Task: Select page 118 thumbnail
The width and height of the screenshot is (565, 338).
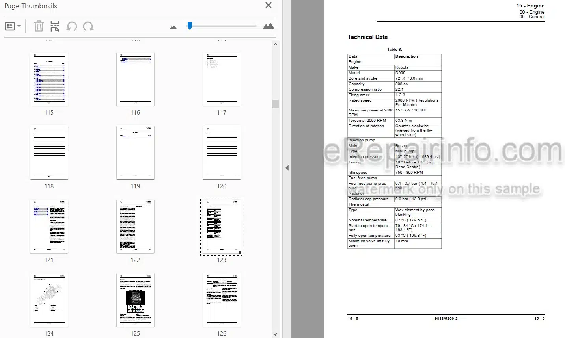Action: [49, 153]
